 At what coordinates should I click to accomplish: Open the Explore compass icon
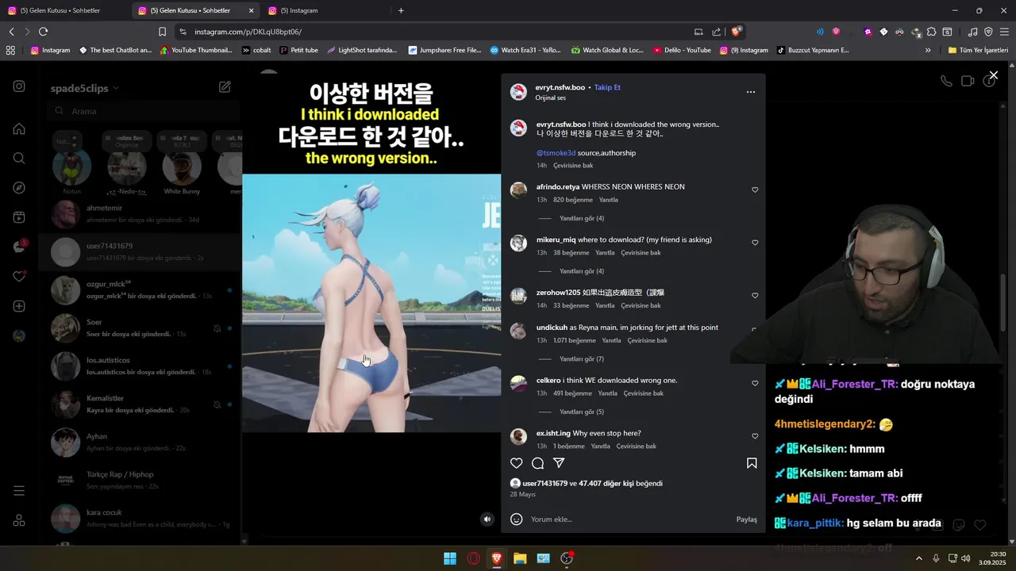pyautogui.click(x=19, y=188)
